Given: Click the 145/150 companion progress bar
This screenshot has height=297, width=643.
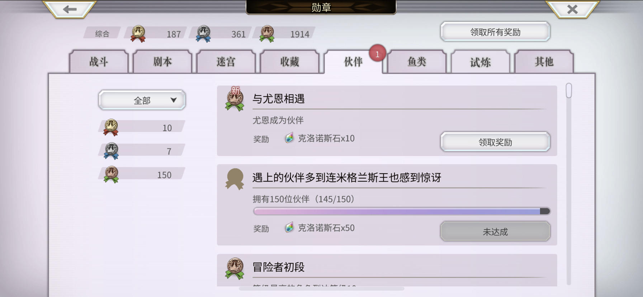Looking at the screenshot, I should point(402,211).
